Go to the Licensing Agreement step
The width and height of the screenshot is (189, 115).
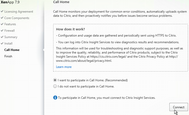pyautogui.click(x=19, y=12)
